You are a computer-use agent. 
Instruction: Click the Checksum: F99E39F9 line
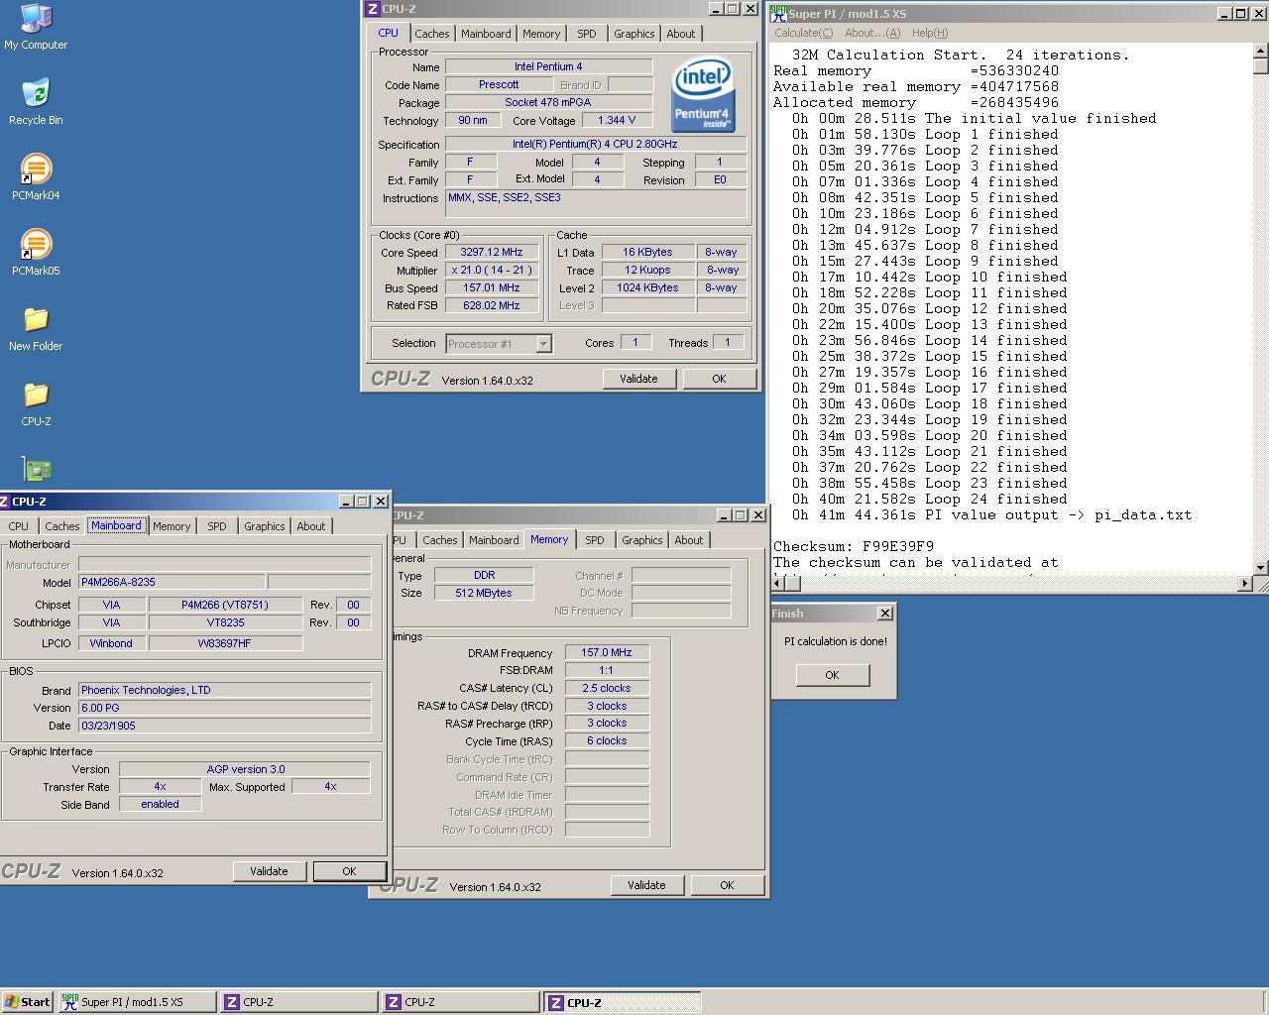(x=854, y=546)
